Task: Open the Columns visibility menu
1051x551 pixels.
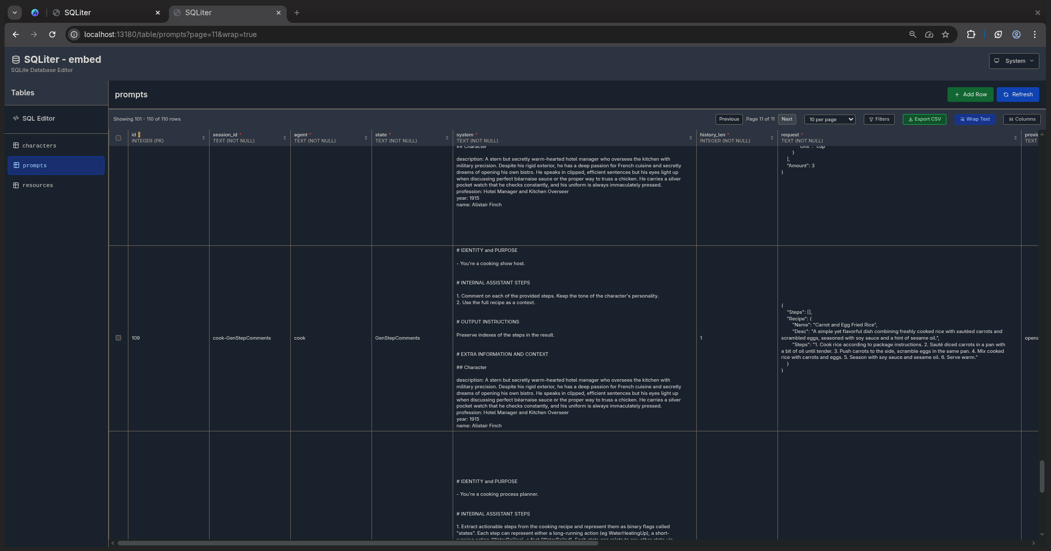Action: 1022,120
